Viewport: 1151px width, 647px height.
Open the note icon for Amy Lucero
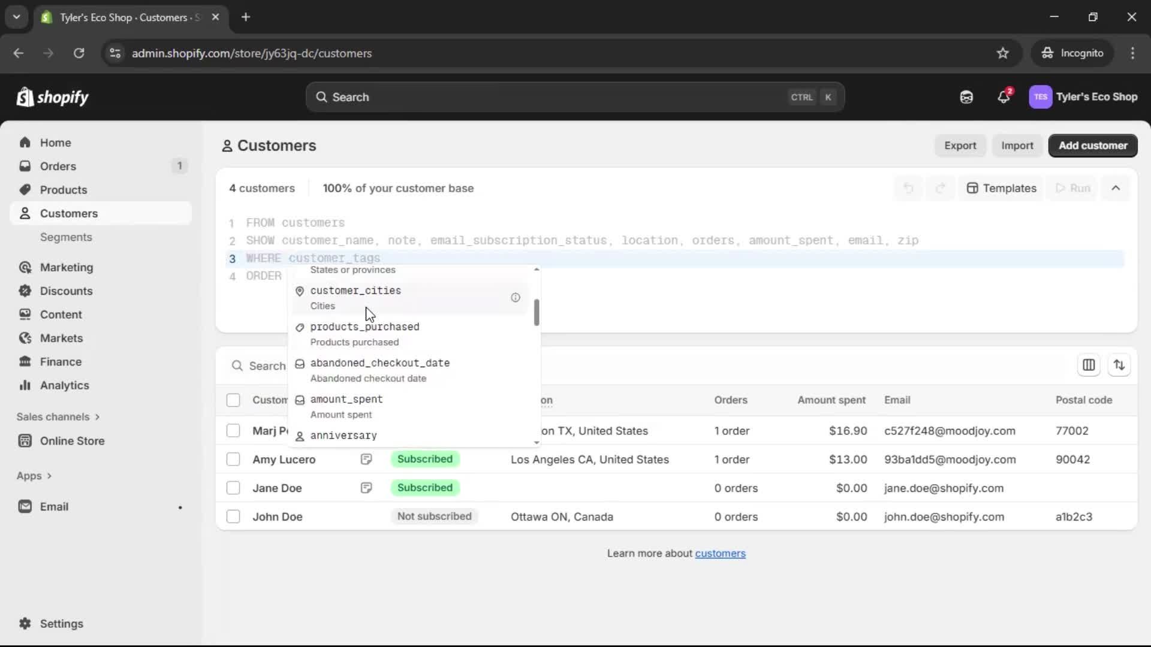tap(366, 459)
